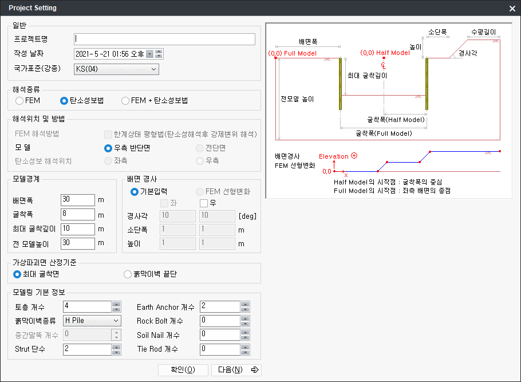Decrease Soil Nail 개수 down arrow
This screenshot has width=521, height=382.
point(245,337)
